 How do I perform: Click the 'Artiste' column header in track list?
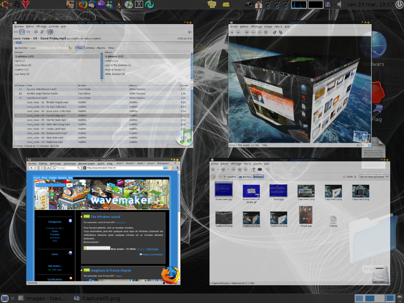[x=103, y=86]
